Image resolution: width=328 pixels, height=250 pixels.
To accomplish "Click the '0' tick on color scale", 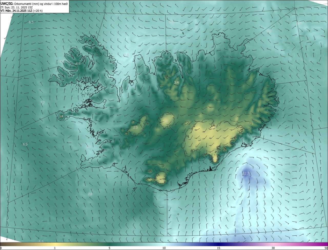I will point(1,248).
